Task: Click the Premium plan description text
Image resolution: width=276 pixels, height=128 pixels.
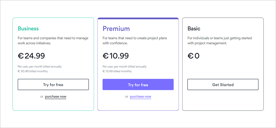Action: (135, 41)
